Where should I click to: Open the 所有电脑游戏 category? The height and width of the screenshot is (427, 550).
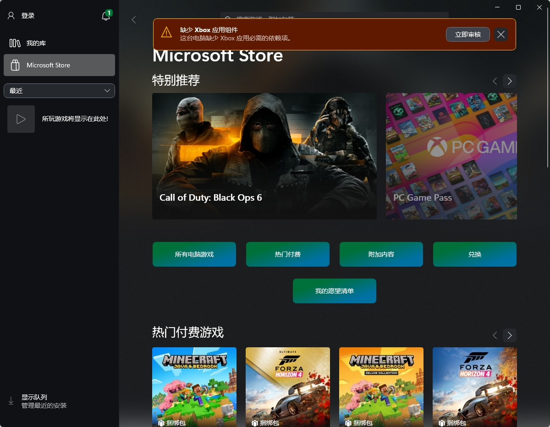click(x=194, y=254)
